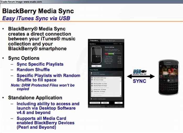Click the BlackBerry phone image above the Sync button

[x=96, y=55]
